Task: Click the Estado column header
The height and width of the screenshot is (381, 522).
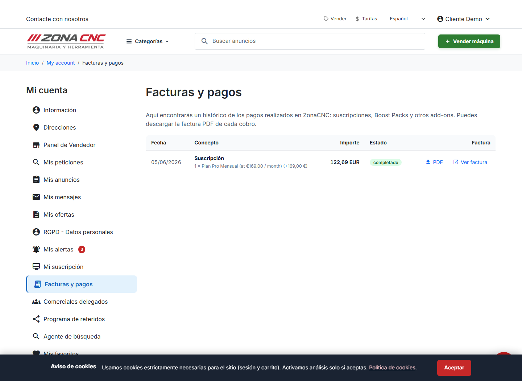Action: pos(378,143)
